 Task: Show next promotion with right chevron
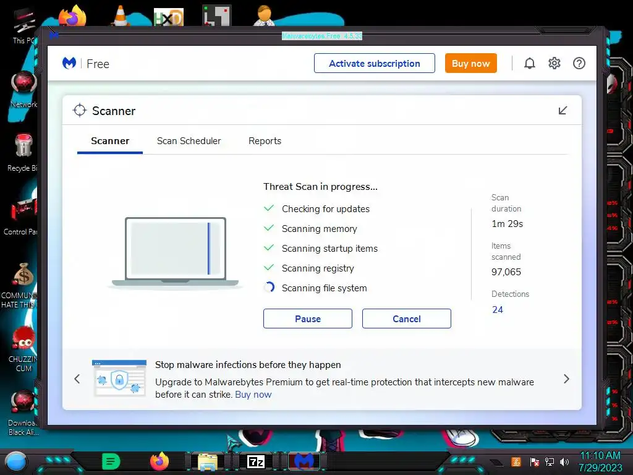[x=566, y=379]
